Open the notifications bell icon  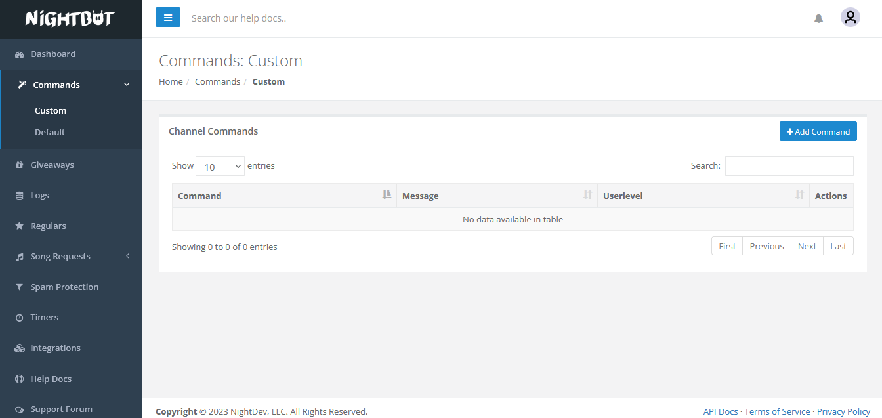coord(818,18)
